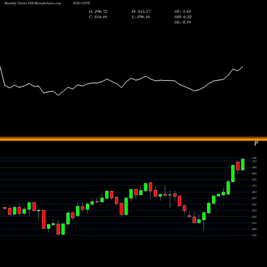
Task: Click the 'OH: 6.22' reading
Action: click(x=183, y=17)
